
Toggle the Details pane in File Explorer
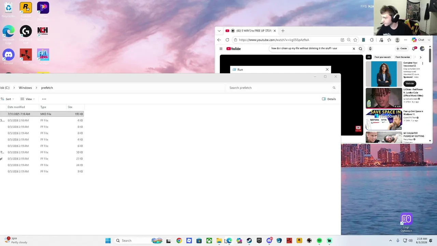tap(329, 99)
